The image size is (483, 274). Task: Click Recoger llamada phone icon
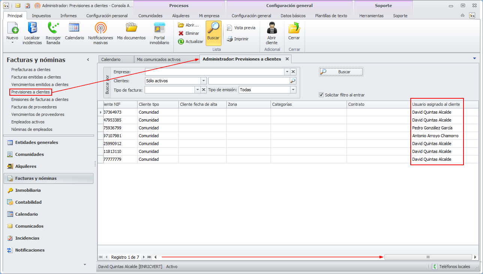click(x=53, y=28)
